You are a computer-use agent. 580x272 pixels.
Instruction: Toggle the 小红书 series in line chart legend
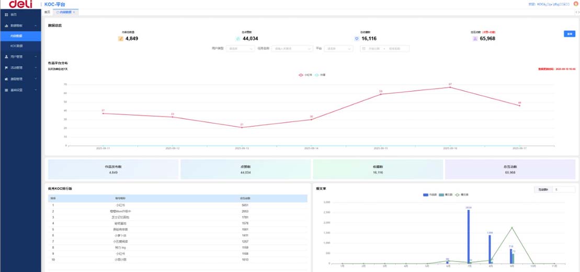(305, 75)
